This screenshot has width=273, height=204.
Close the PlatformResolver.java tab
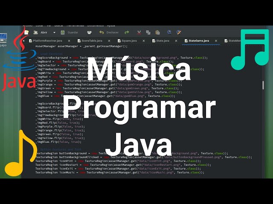(x=69, y=41)
